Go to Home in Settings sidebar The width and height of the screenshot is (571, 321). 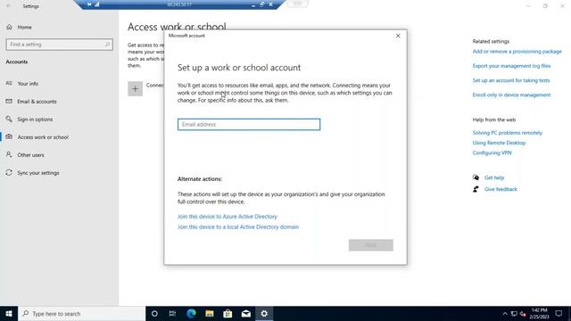tap(24, 27)
